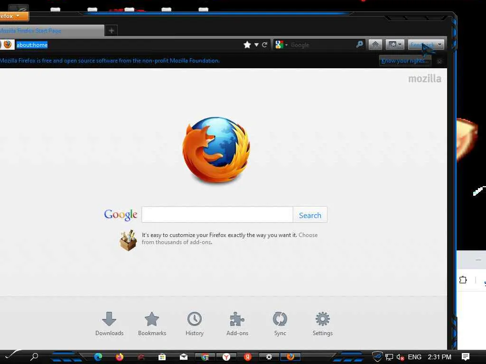
Task: Click the Google search box on start page
Action: pos(217,215)
